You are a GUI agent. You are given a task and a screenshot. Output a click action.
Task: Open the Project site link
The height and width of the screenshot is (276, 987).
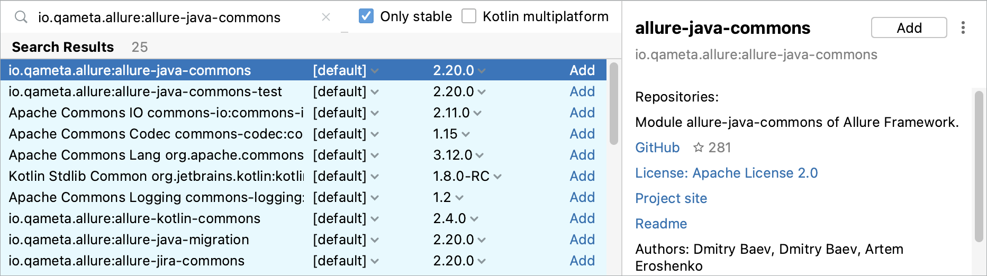tap(671, 198)
